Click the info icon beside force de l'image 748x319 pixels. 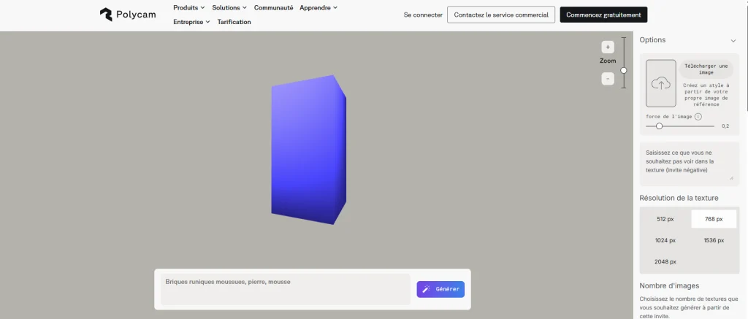(698, 117)
